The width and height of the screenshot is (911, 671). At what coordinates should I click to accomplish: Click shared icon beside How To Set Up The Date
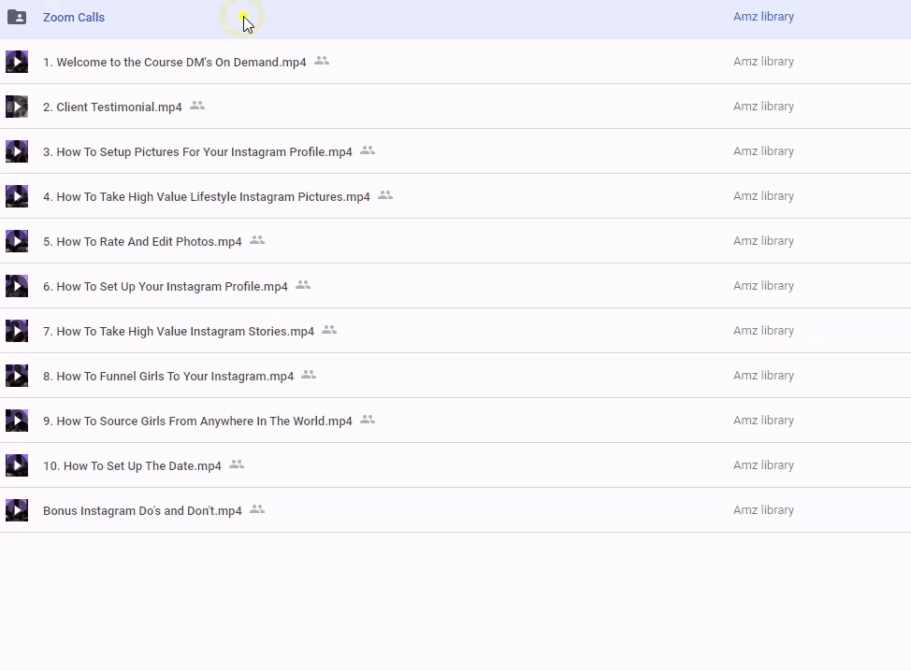[x=237, y=464]
